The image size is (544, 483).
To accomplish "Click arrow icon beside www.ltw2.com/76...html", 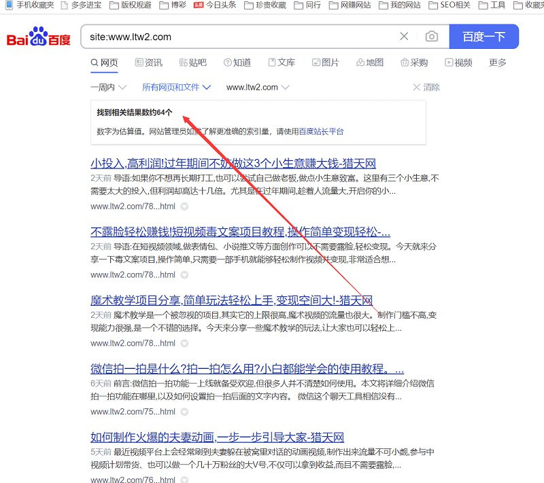I will 184,480.
